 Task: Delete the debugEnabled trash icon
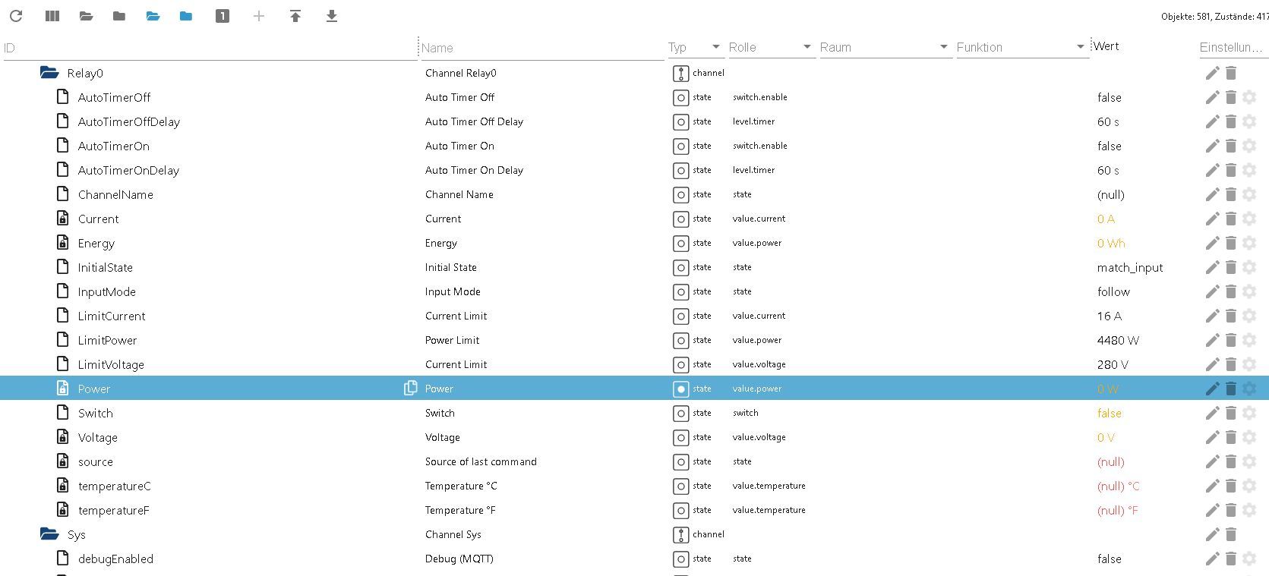(1231, 559)
